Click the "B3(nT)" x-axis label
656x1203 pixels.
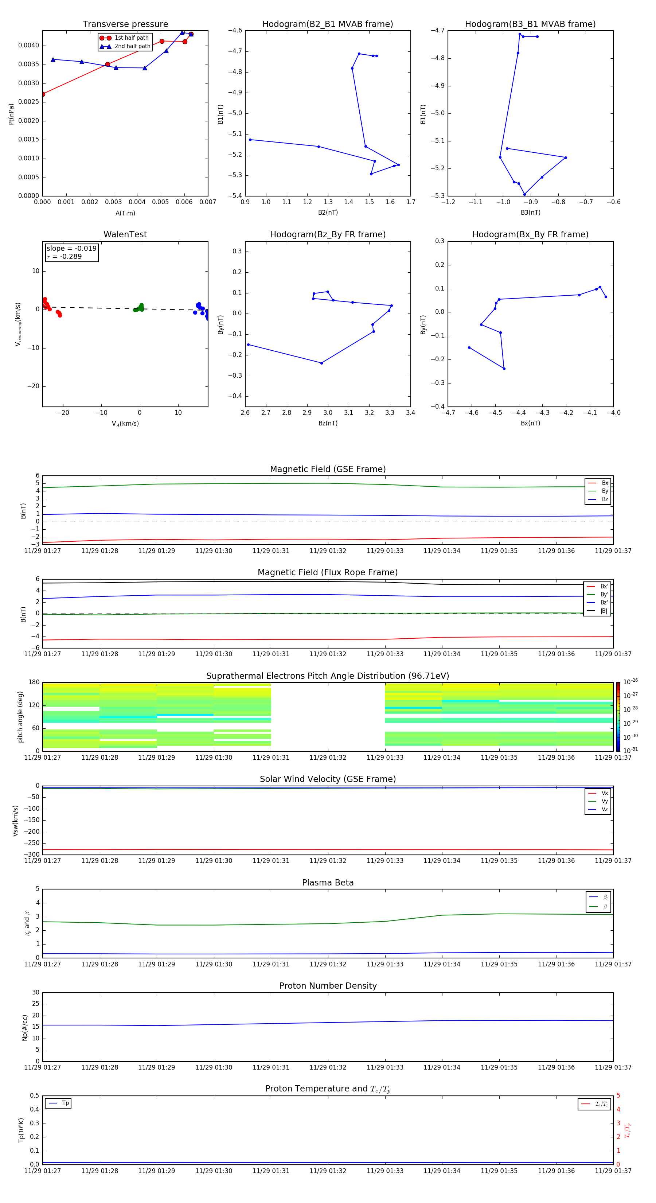pyautogui.click(x=530, y=213)
